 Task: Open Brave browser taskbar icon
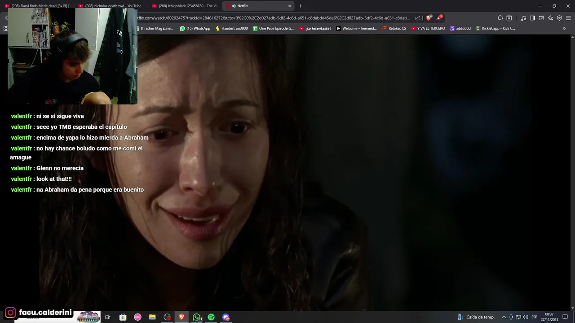pos(182,317)
